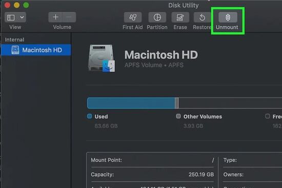Click the Type field label
The image size is (282, 188).
click(x=230, y=160)
